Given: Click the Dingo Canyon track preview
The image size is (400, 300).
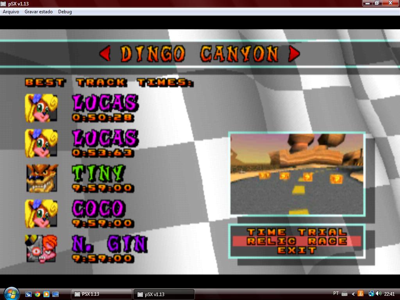Looking at the screenshot, I should (296, 174).
